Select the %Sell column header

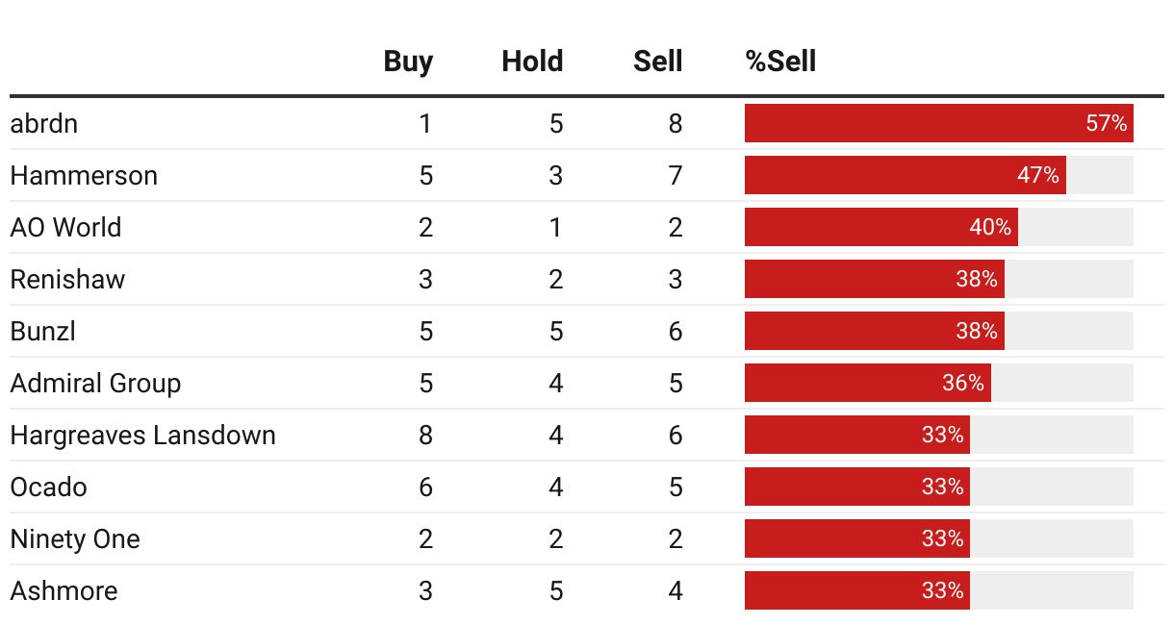point(780,62)
